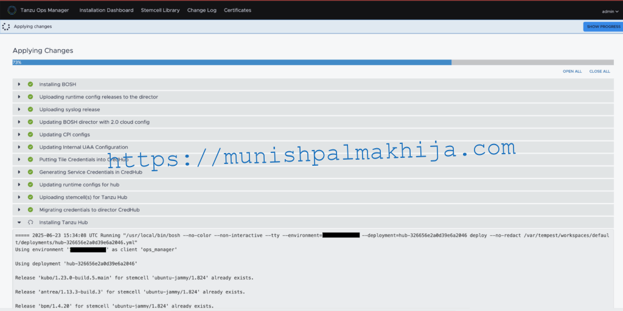Expand Putting Tile Credentials into CredHub step

[19, 160]
